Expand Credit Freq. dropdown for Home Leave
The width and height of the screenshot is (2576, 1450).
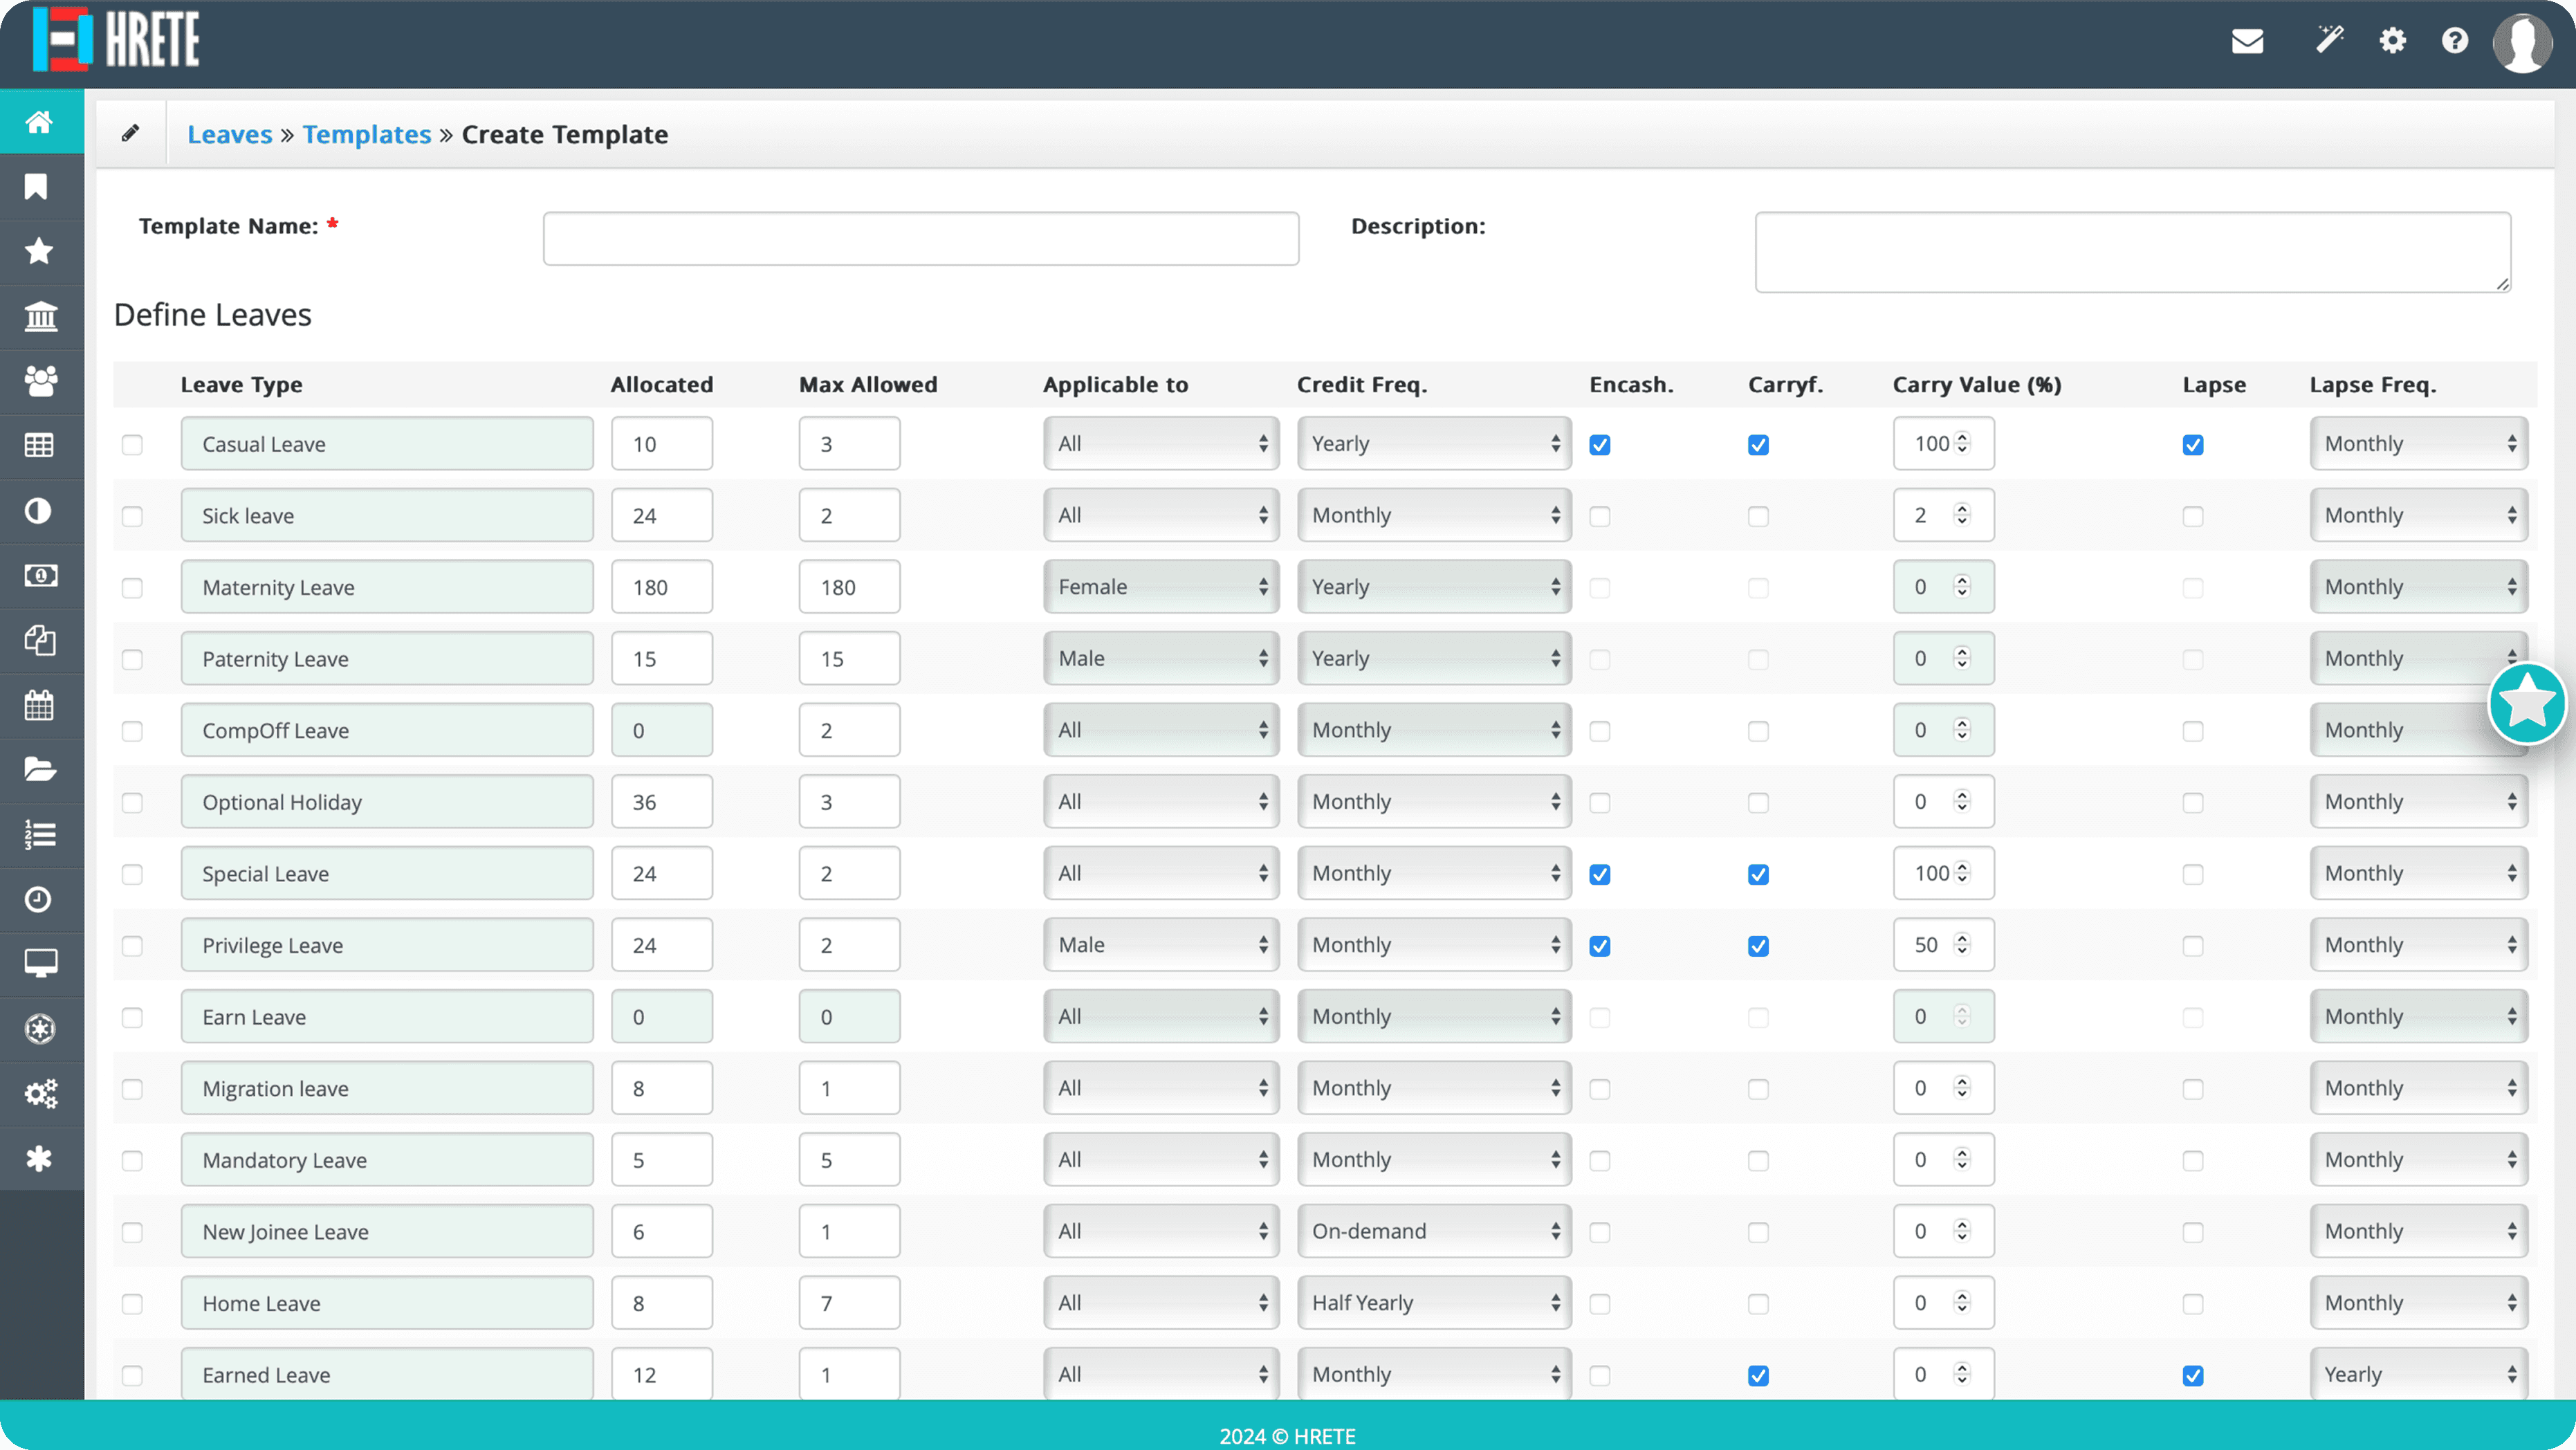(x=1433, y=1302)
